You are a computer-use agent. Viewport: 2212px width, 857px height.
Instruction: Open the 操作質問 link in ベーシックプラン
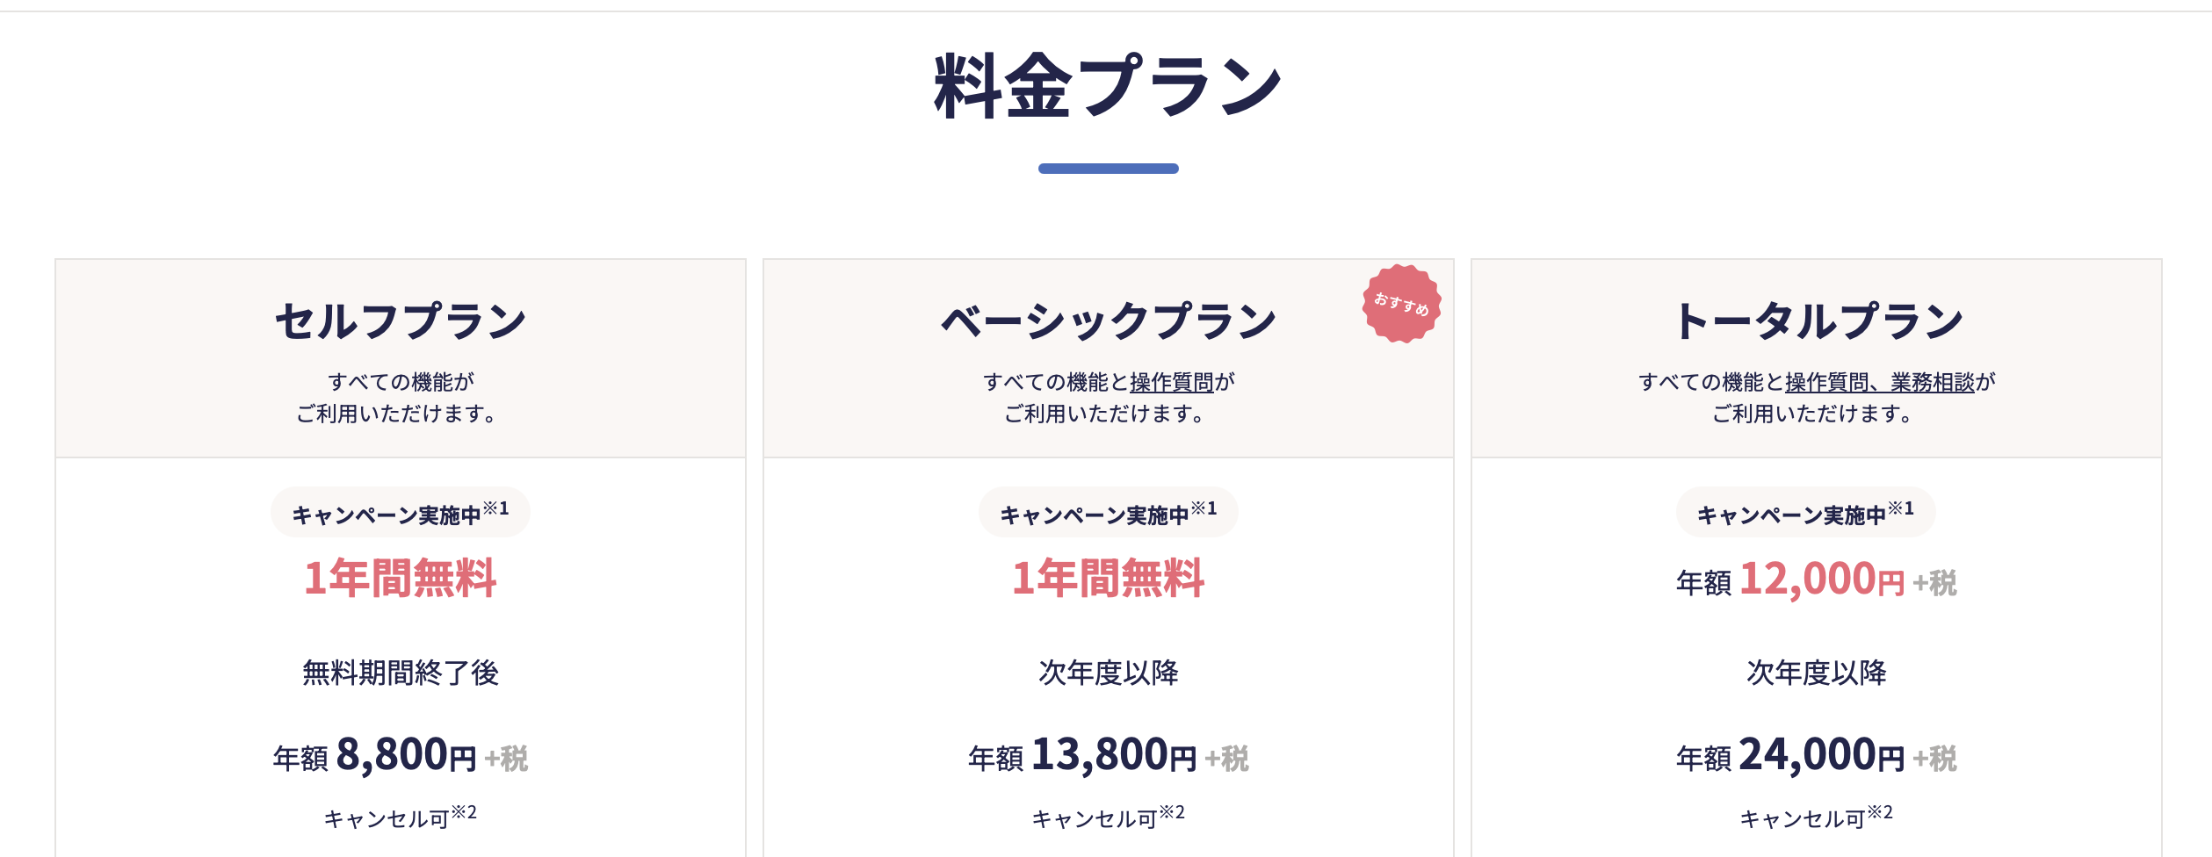(1172, 382)
